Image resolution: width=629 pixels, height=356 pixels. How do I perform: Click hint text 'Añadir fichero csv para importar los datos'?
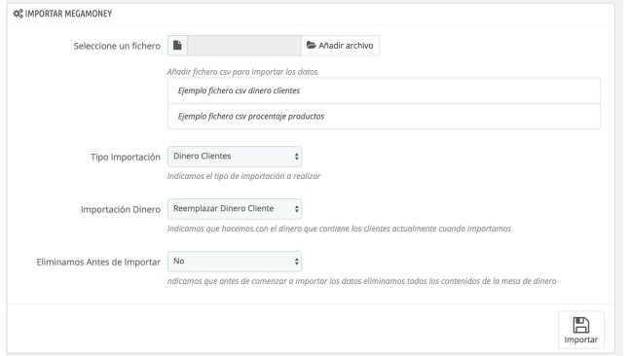[242, 72]
